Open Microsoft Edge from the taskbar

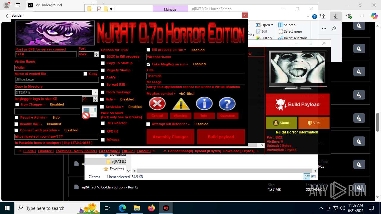tap(122, 208)
